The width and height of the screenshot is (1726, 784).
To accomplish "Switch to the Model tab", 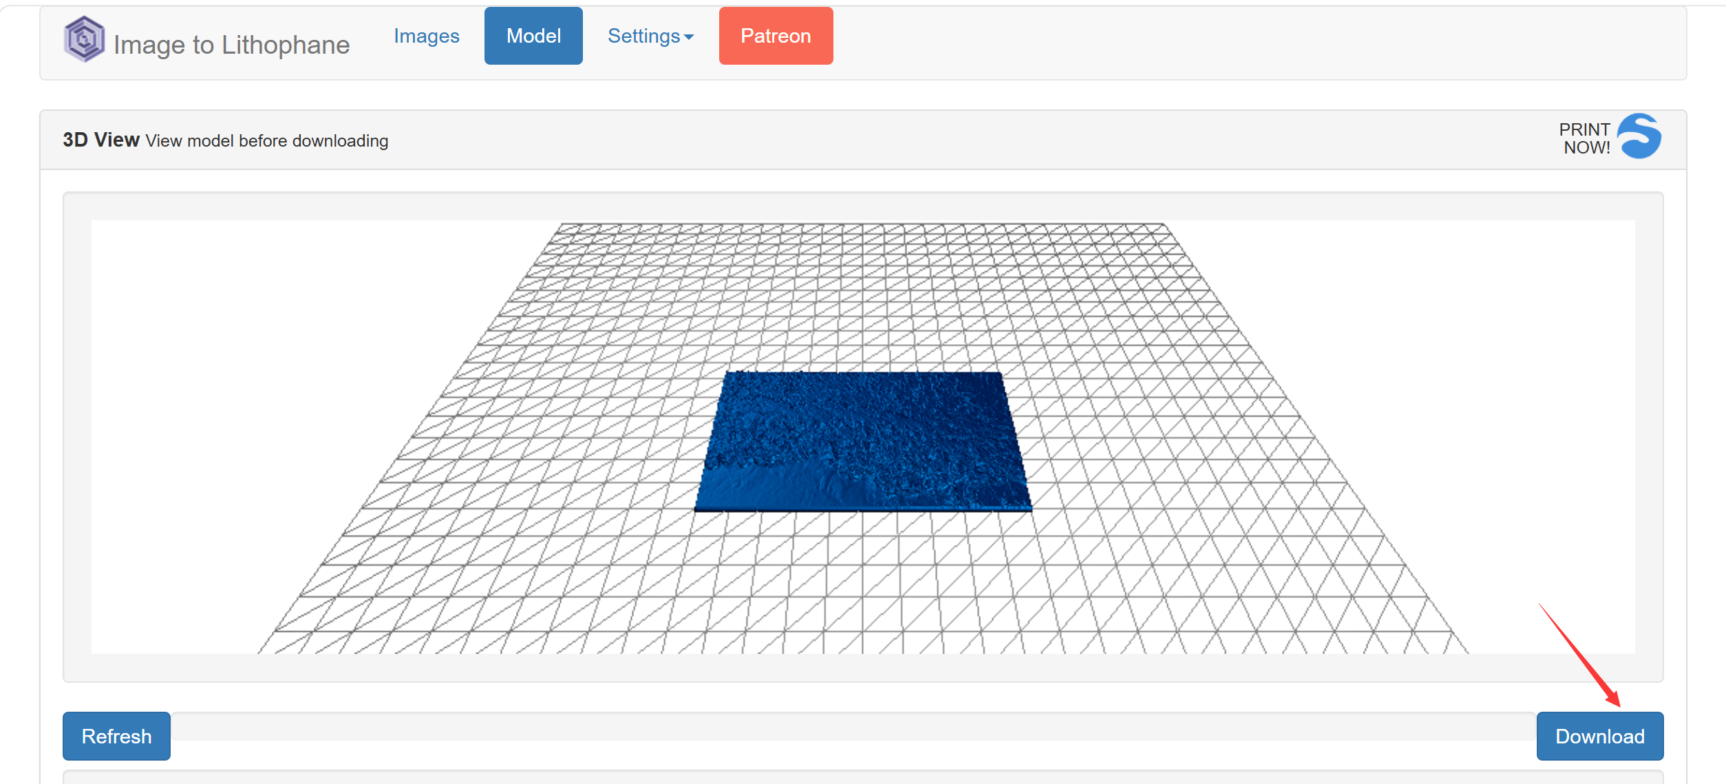I will 533,36.
